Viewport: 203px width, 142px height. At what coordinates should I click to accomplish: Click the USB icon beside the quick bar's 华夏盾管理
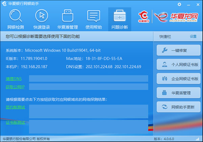click(164, 93)
